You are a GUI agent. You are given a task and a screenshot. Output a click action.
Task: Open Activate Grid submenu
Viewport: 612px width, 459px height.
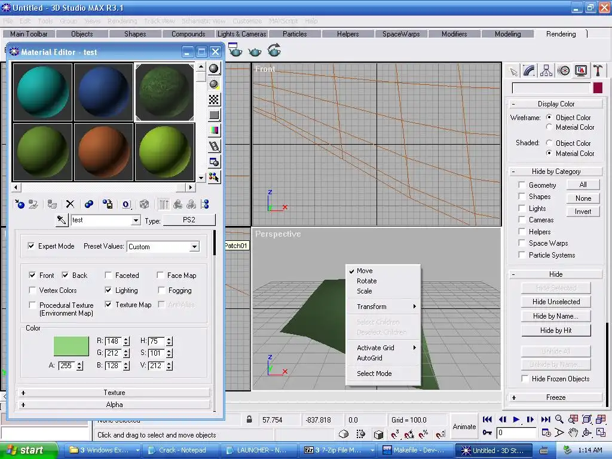383,348
